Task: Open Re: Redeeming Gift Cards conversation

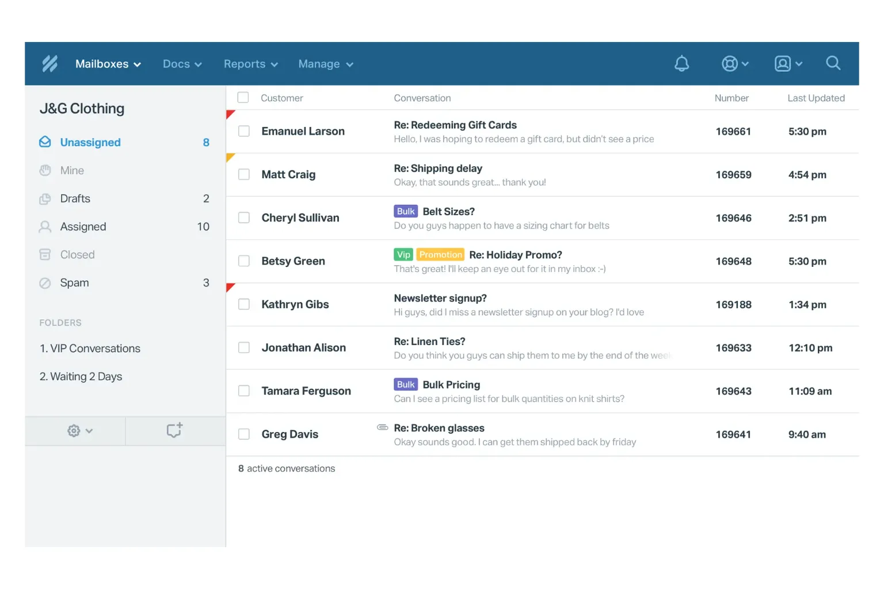Action: tap(455, 125)
